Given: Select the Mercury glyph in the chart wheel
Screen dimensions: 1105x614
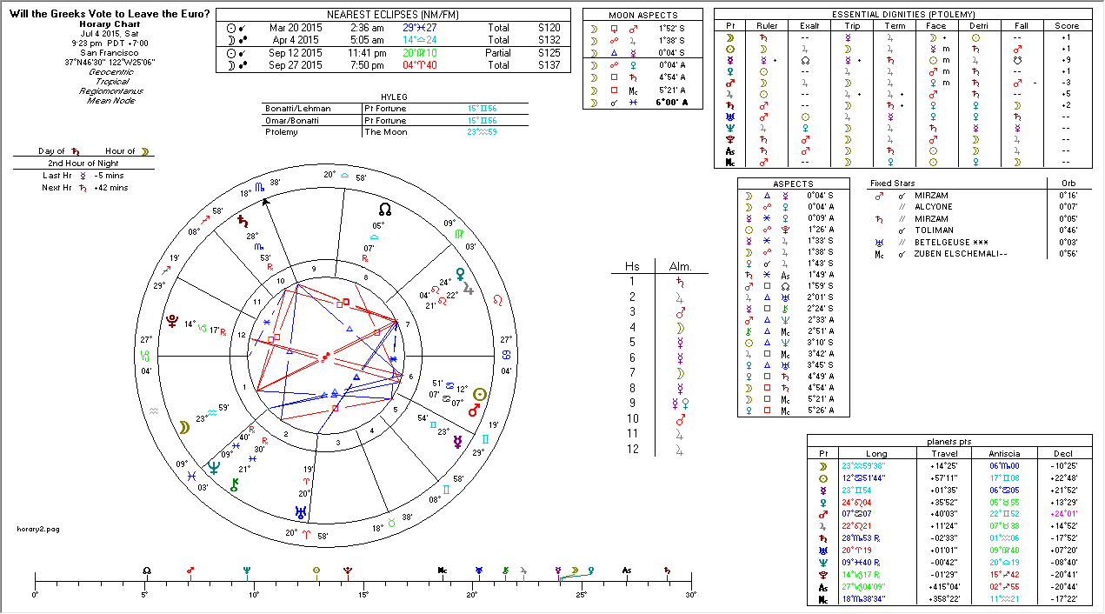Looking at the screenshot, I should (x=457, y=441).
